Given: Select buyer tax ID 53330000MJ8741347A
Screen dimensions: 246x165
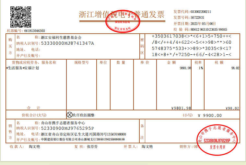Looking at the screenshot, I should (x=67, y=43).
